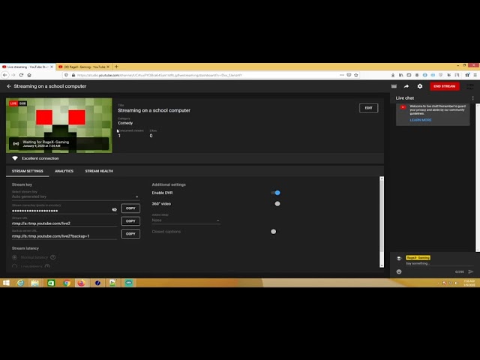Open the Windows Start button

click(x=6, y=283)
